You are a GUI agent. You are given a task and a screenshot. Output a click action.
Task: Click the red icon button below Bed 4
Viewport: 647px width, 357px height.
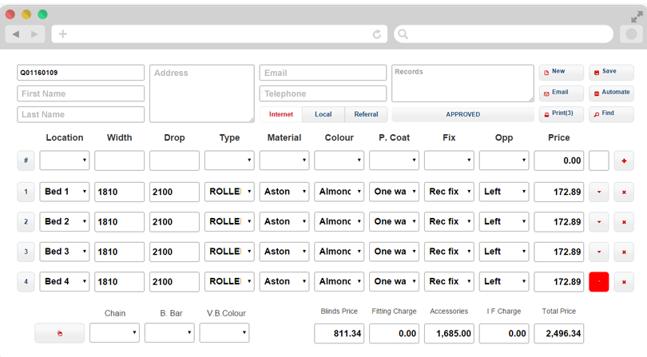59,333
